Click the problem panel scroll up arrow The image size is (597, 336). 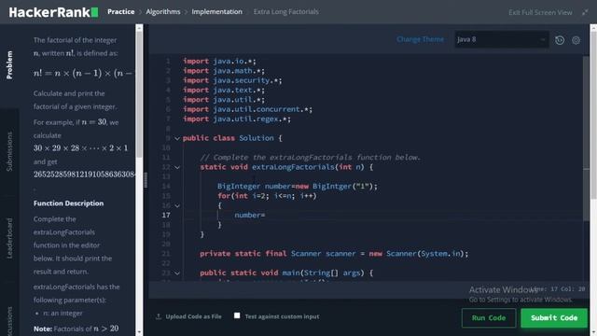(x=139, y=28)
